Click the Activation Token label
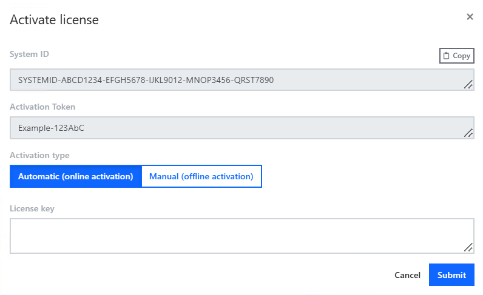The image size is (483, 295). pyautogui.click(x=42, y=107)
